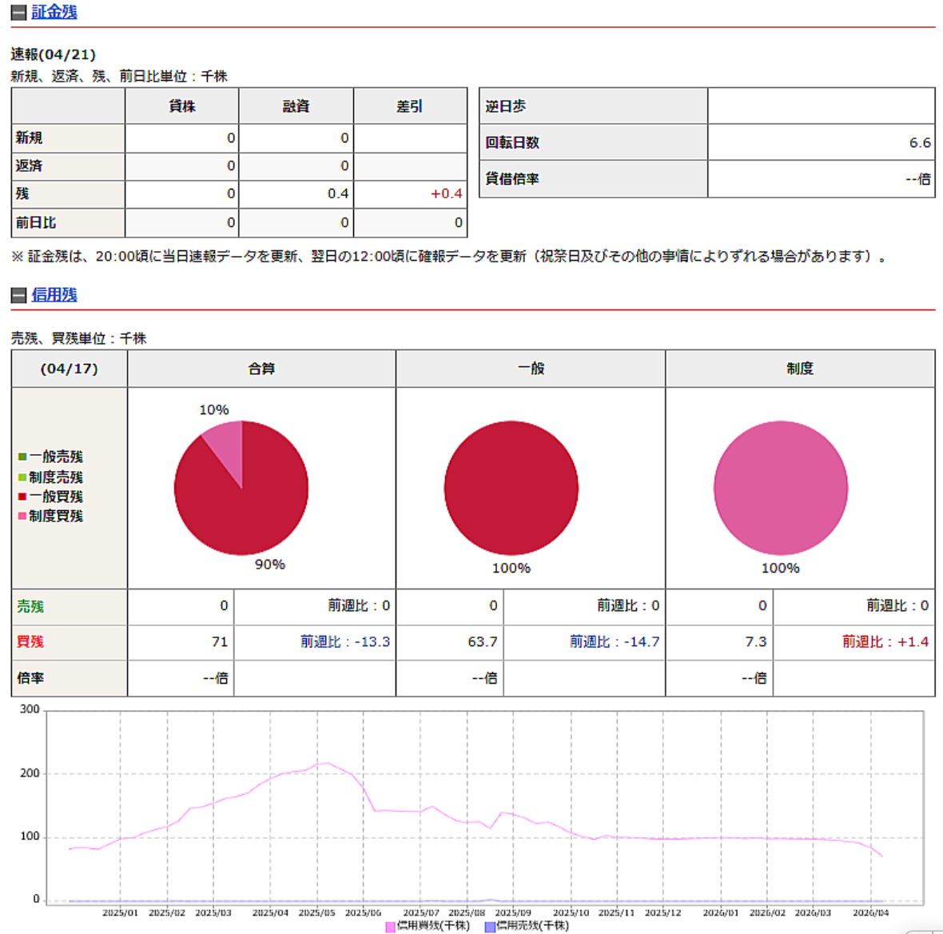This screenshot has width=943, height=934.
Task: Click the 一般 red pie chart
Action: [511, 488]
